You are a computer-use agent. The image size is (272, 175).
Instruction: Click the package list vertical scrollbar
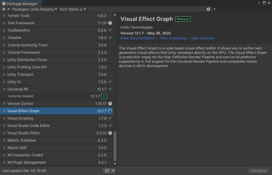click(115, 146)
